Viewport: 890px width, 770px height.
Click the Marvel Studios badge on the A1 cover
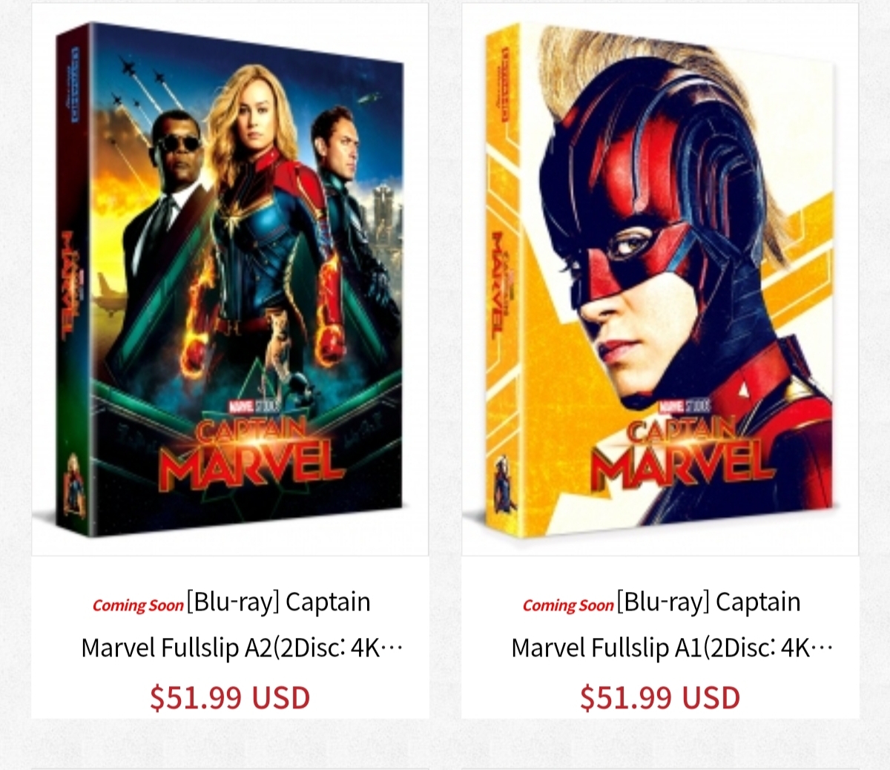click(685, 407)
